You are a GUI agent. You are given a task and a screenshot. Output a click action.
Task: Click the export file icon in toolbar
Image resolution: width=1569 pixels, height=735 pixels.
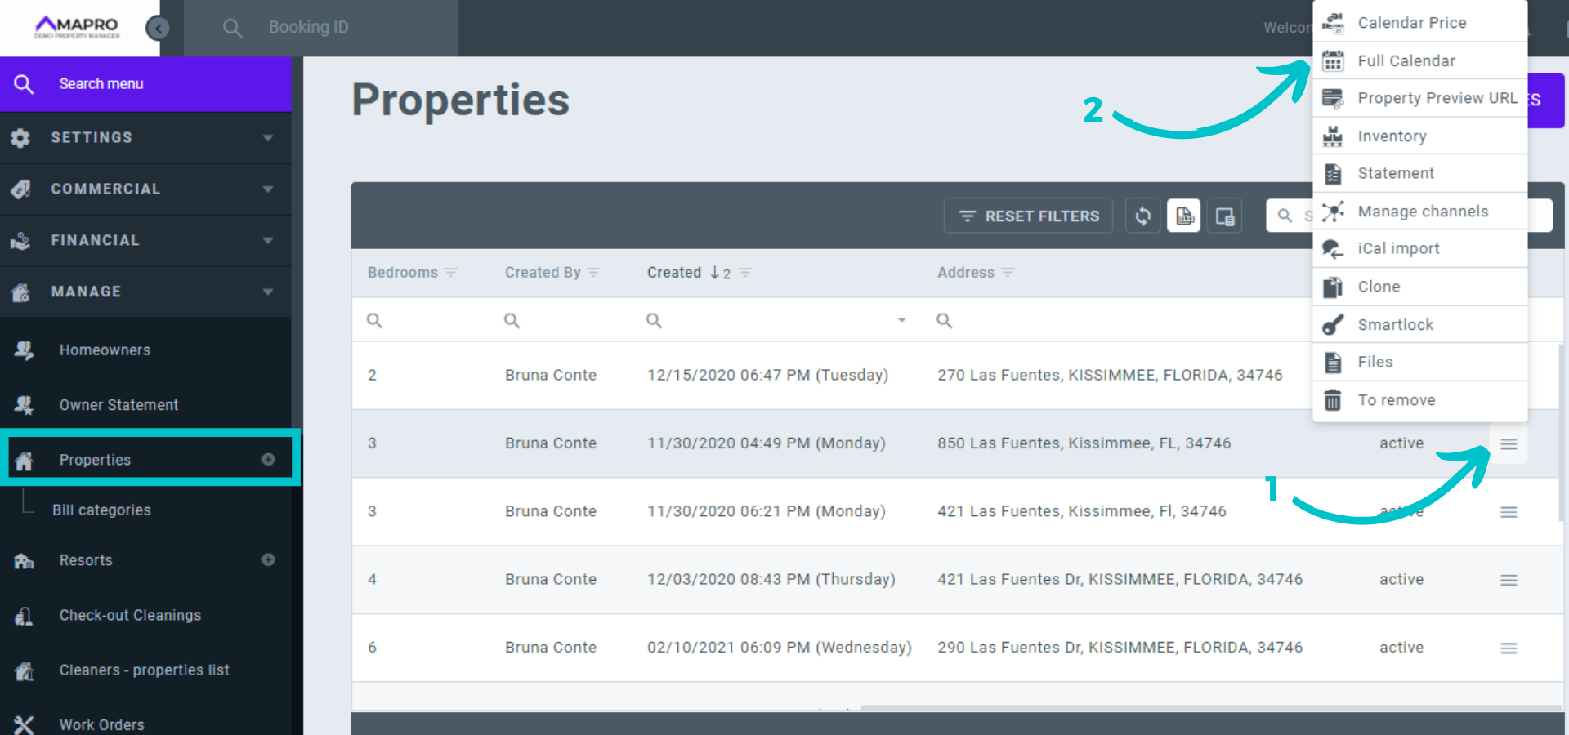(1184, 216)
